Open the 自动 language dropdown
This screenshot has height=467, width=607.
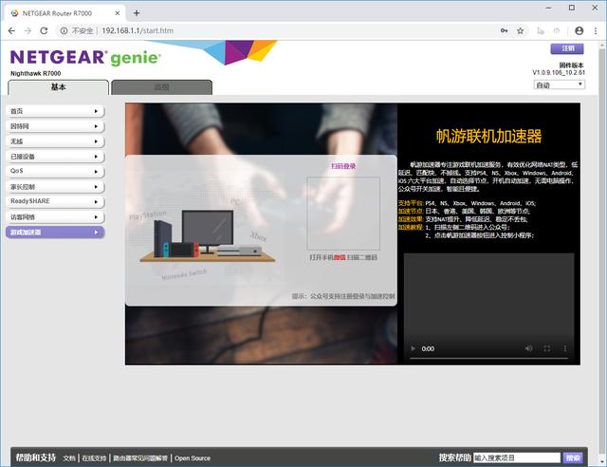pos(559,84)
